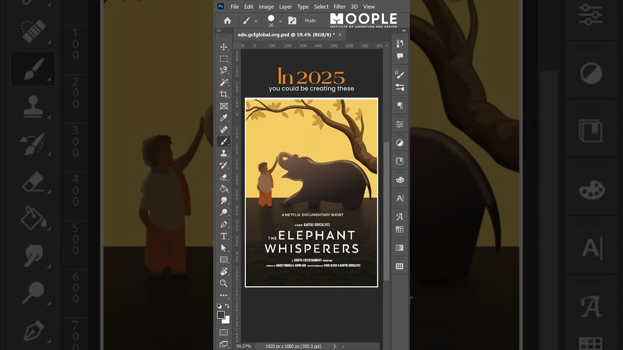The width and height of the screenshot is (623, 350).
Task: Change the screen mode
Action: [224, 344]
